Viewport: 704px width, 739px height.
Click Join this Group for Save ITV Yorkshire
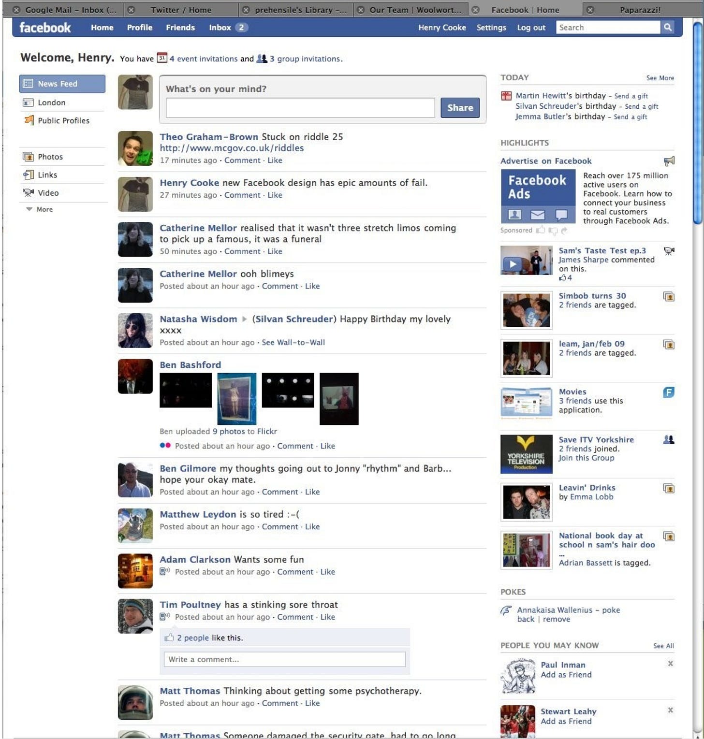click(x=586, y=458)
